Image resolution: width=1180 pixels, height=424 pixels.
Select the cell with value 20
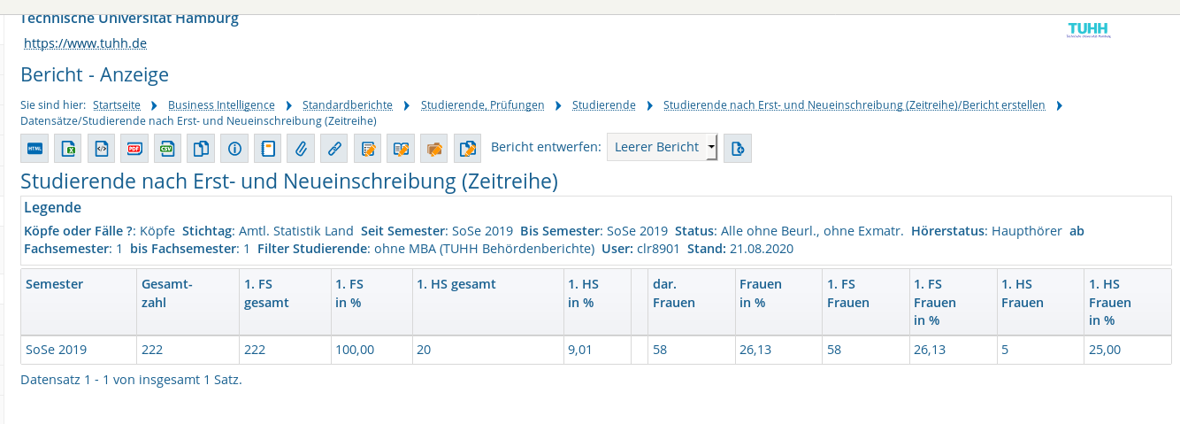[487, 350]
